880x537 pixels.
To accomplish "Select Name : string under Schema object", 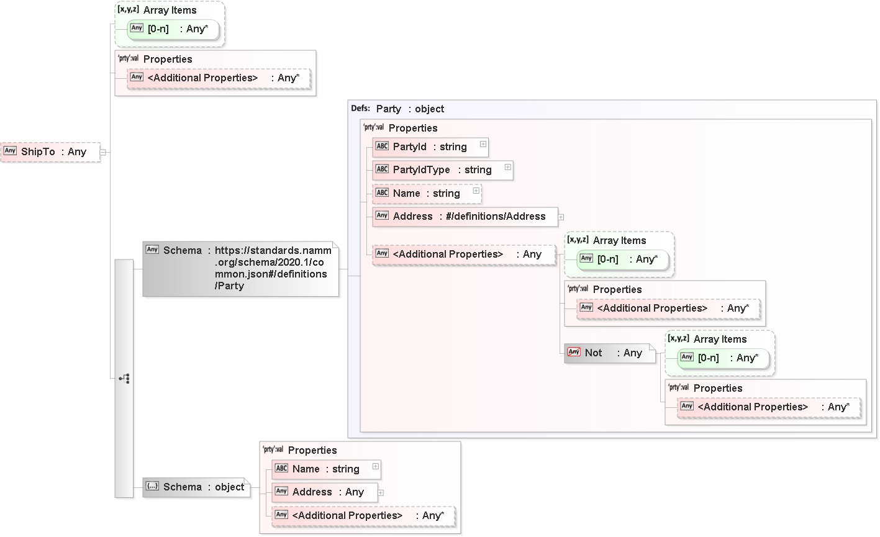I will click(326, 469).
